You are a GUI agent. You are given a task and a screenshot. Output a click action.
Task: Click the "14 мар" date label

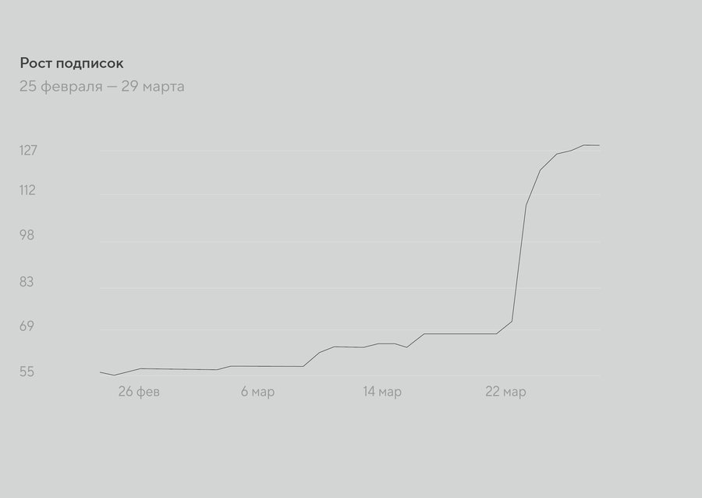(x=382, y=392)
